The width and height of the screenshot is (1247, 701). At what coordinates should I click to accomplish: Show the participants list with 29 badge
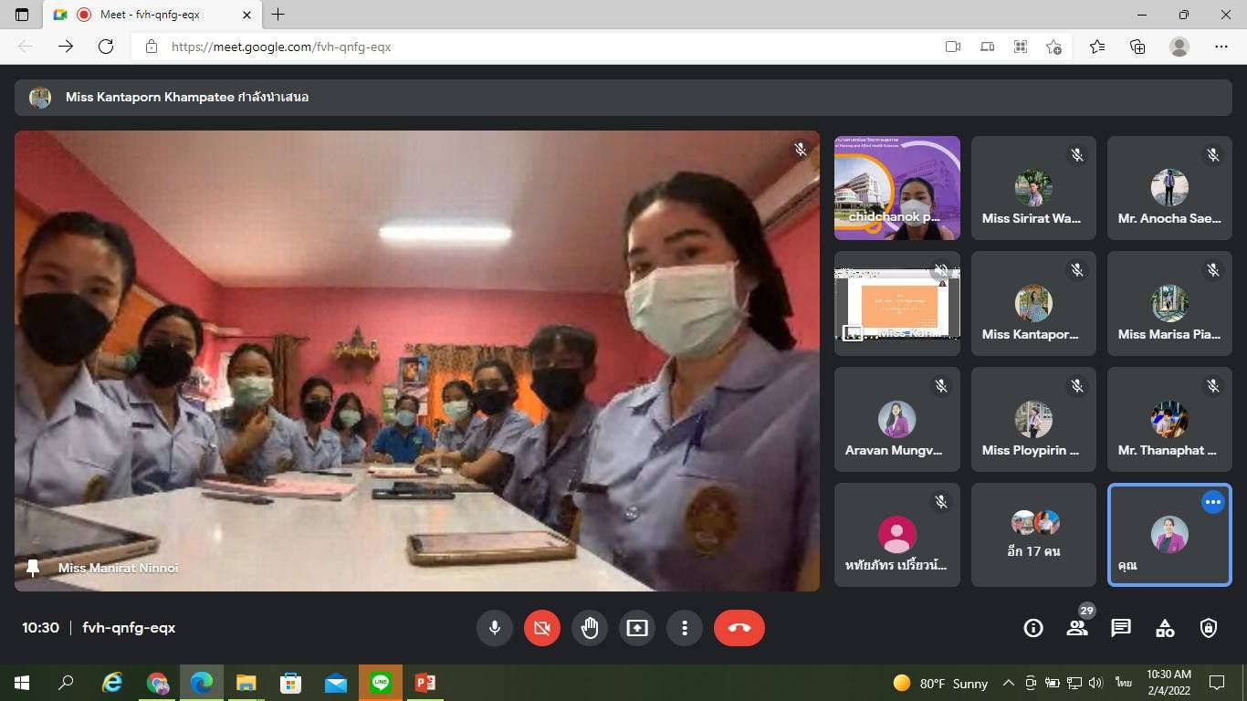[1077, 628]
